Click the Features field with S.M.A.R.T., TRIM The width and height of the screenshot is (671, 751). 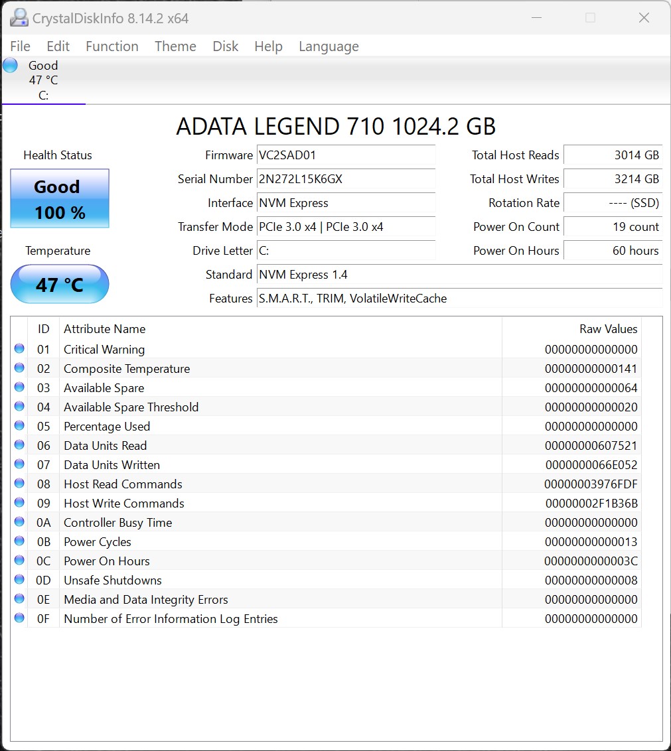click(x=460, y=299)
